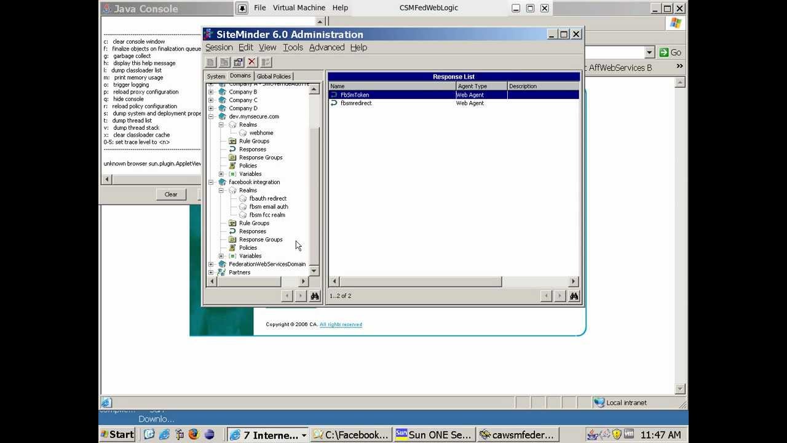Viewport: 787px width, 443px height.
Task: Open the Session menu
Action: (219, 47)
